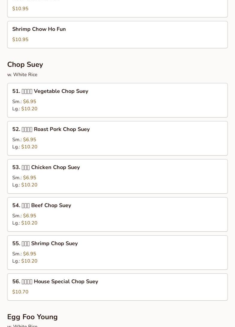Click the $10.70 House Special price

(x=20, y=292)
